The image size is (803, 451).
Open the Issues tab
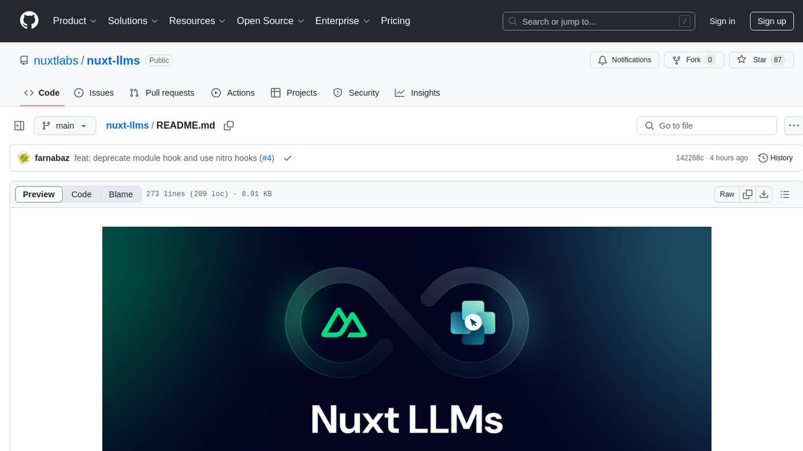pyautogui.click(x=94, y=93)
